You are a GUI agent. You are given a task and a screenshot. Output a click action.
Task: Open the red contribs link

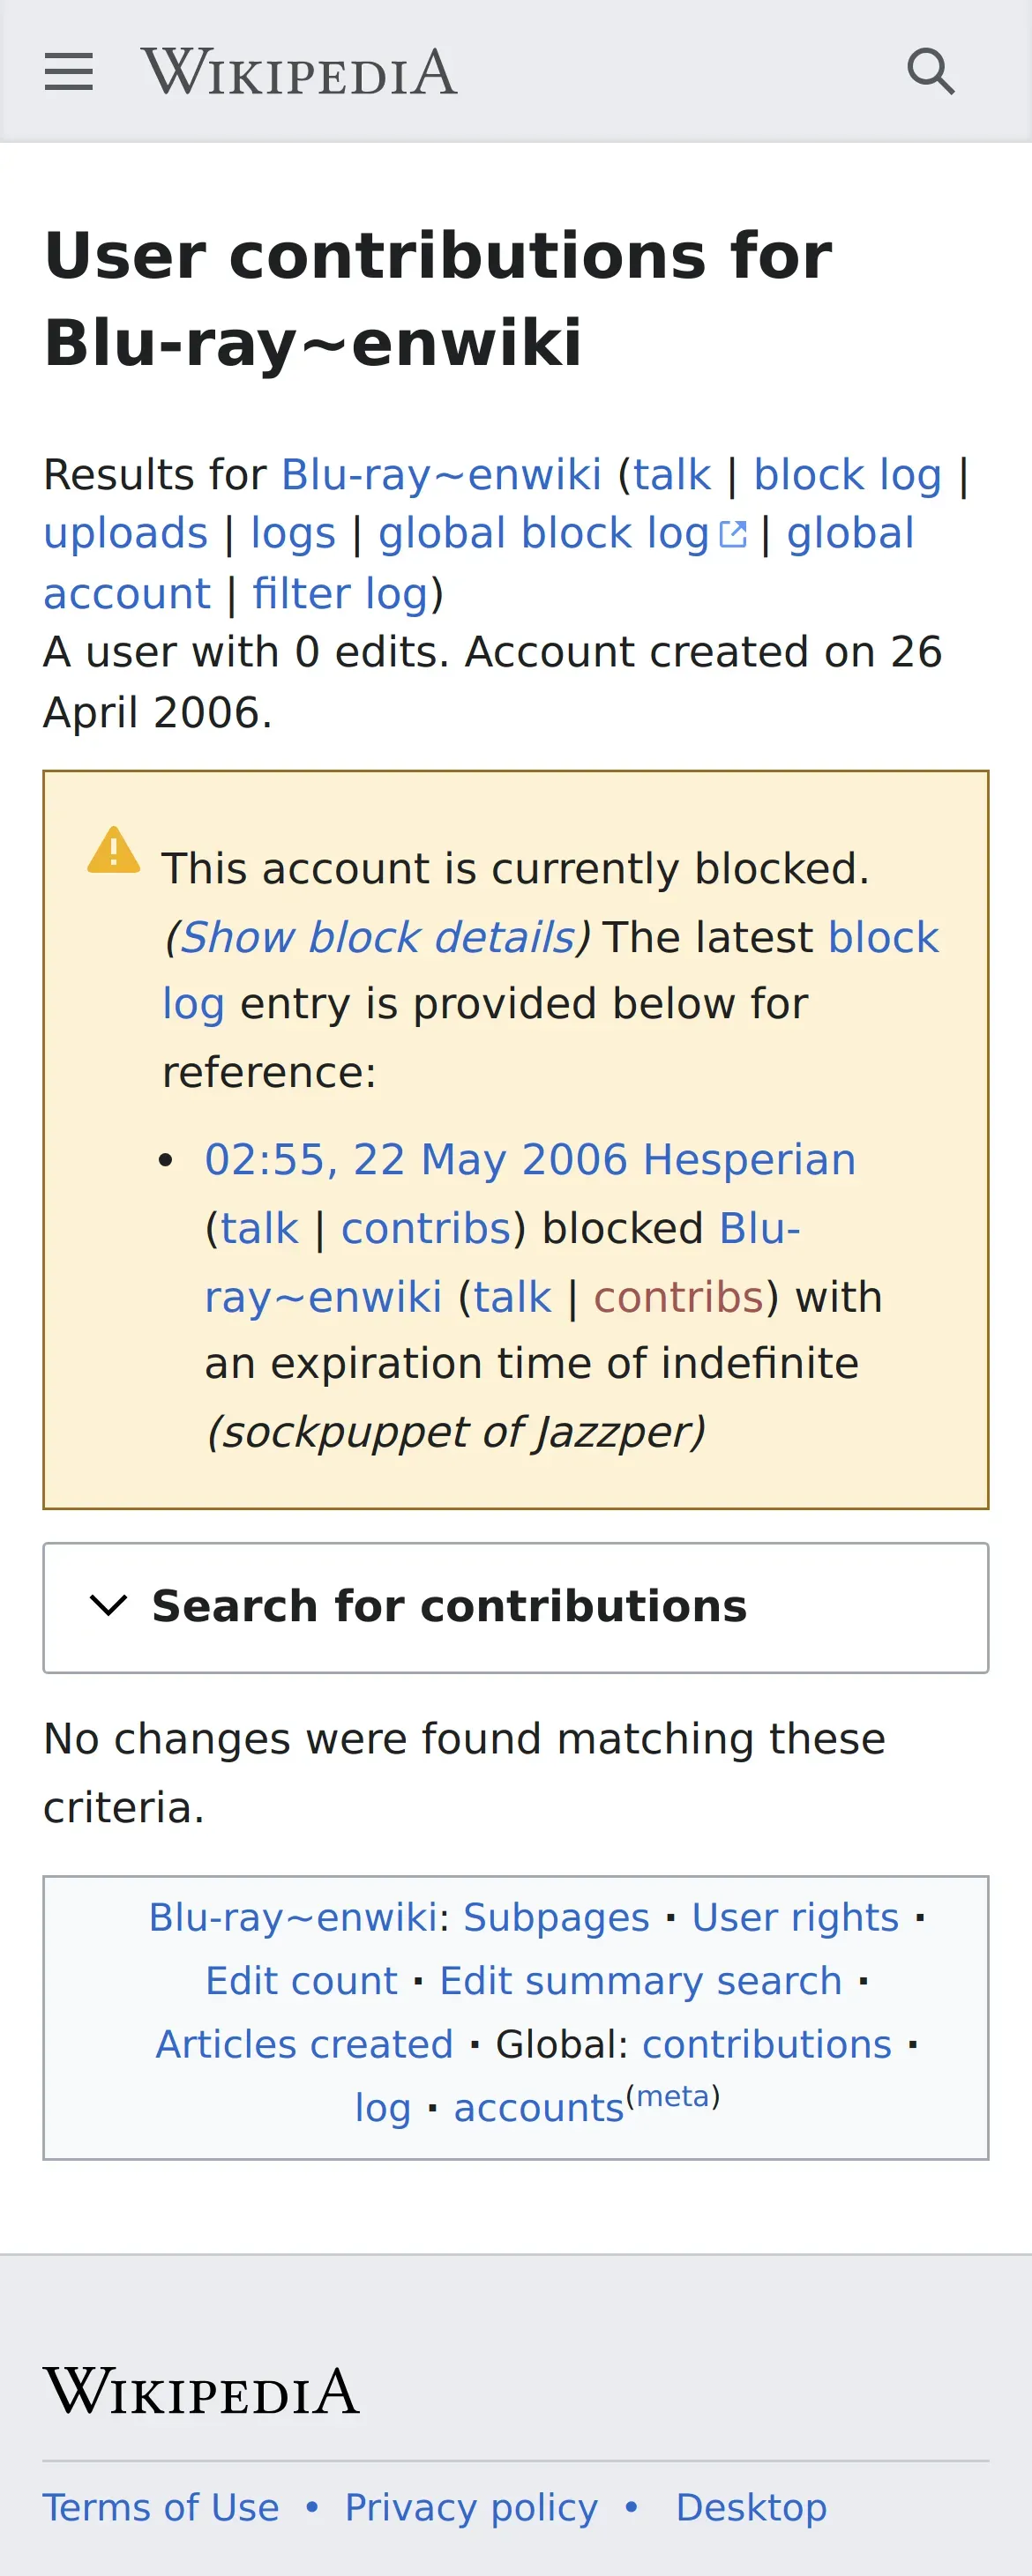click(x=678, y=1297)
